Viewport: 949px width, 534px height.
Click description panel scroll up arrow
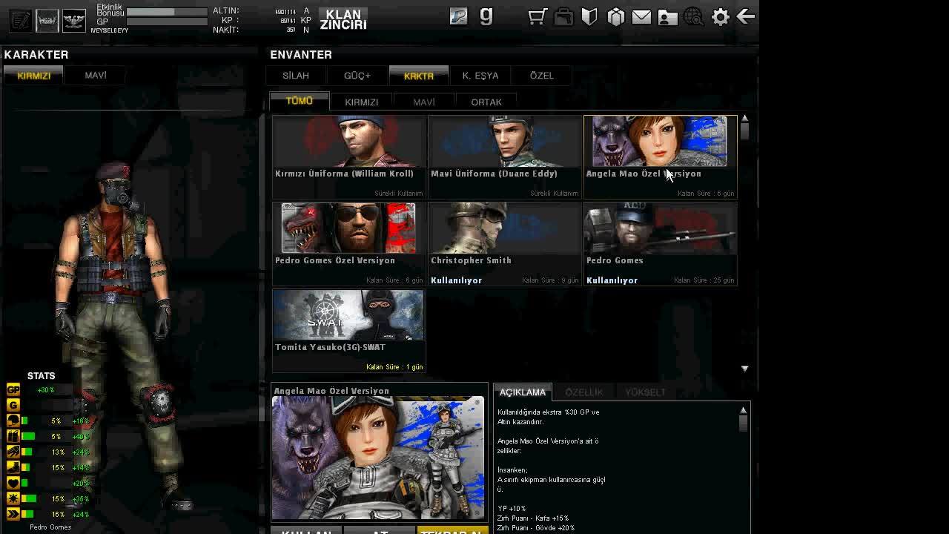pyautogui.click(x=743, y=409)
